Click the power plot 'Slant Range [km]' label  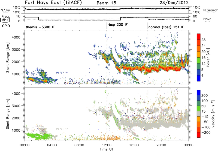(8, 58)
